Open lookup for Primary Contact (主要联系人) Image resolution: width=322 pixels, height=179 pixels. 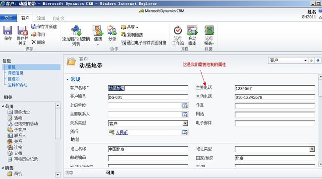(x=185, y=115)
